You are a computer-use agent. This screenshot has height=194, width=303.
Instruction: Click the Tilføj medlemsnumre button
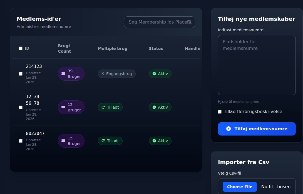(257, 129)
